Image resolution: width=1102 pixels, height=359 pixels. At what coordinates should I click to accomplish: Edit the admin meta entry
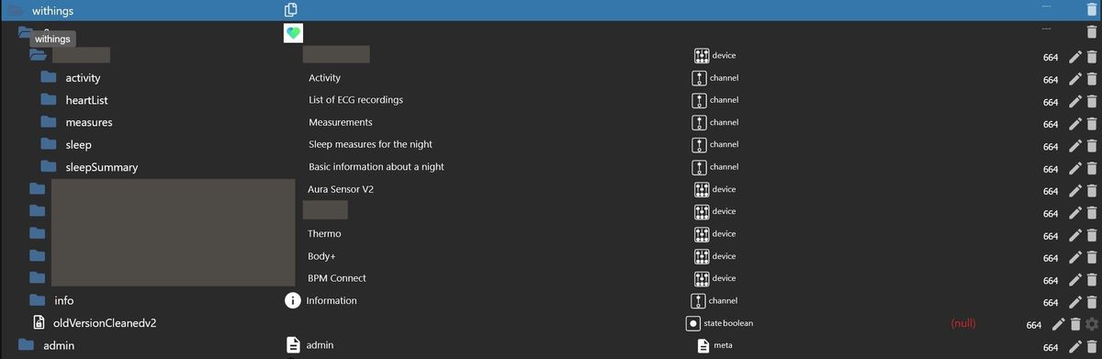1075,347
